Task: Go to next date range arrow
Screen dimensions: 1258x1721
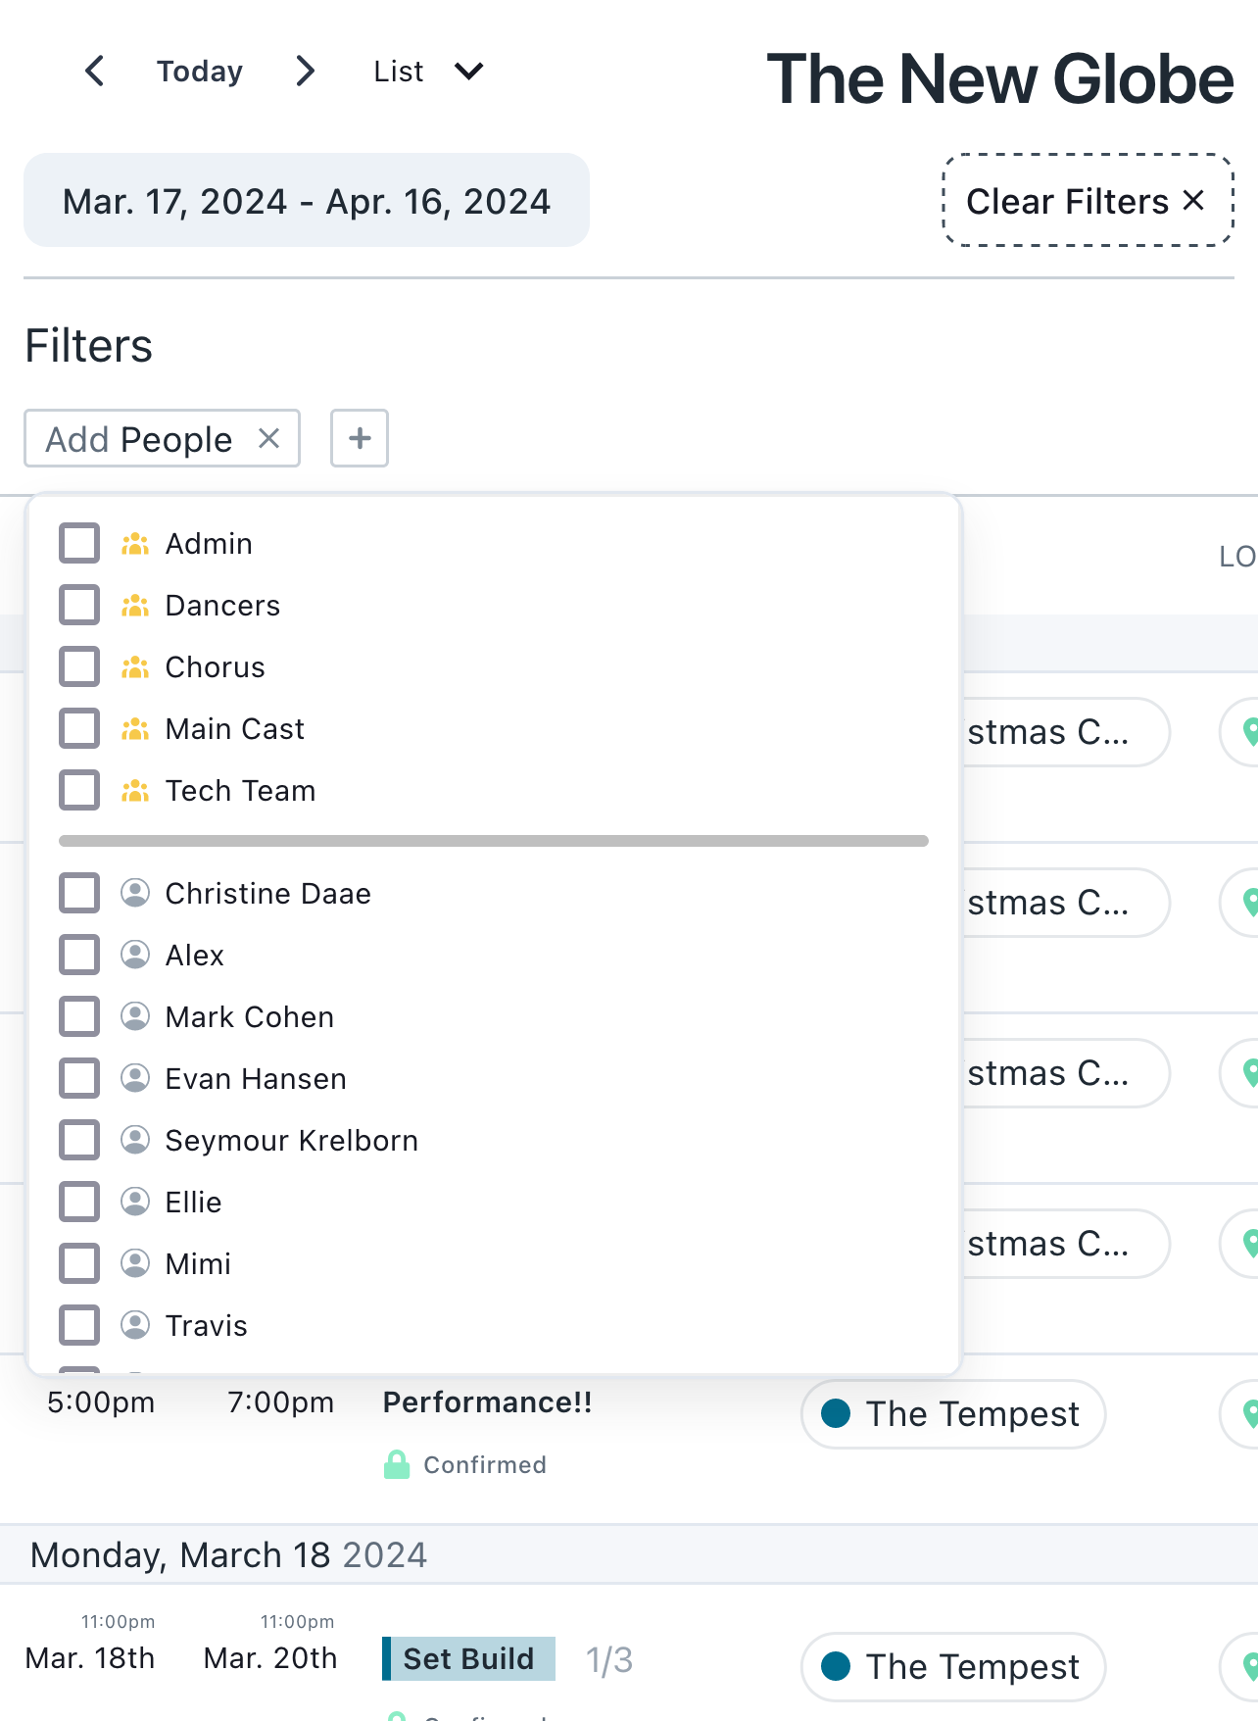Action: point(305,72)
